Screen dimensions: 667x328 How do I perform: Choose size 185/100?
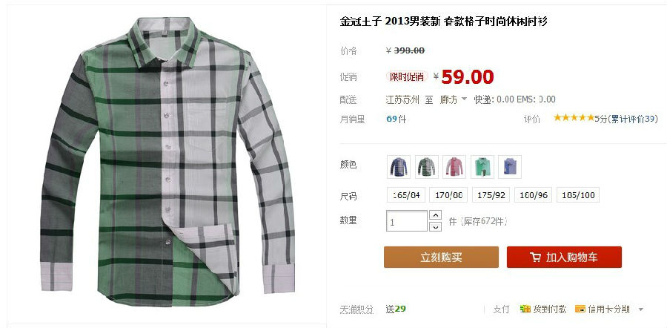577,195
